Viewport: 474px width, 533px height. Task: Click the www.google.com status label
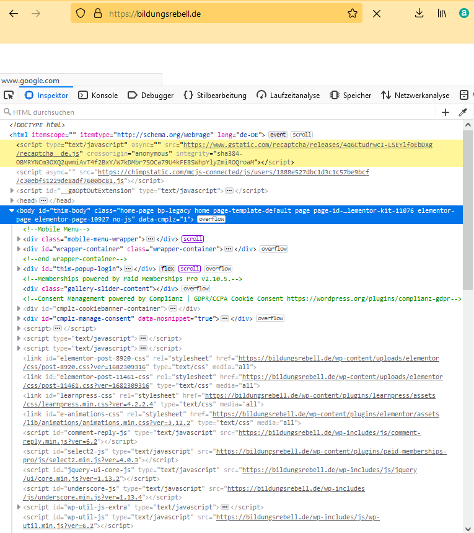pos(30,81)
